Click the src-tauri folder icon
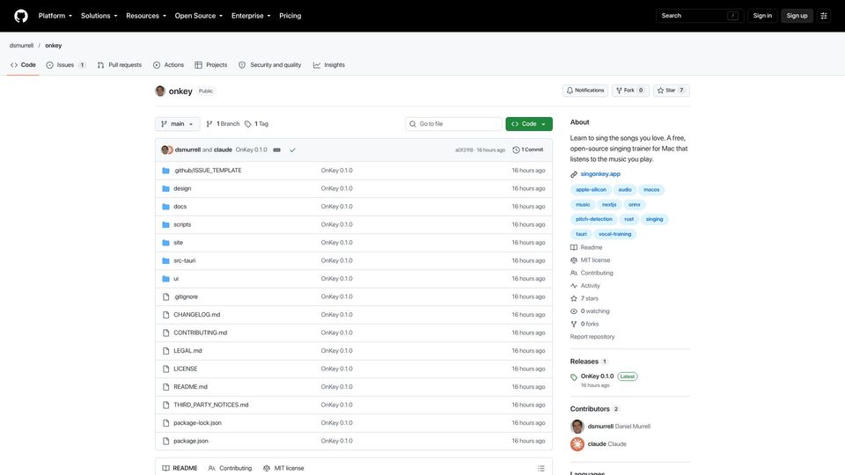 click(x=166, y=260)
